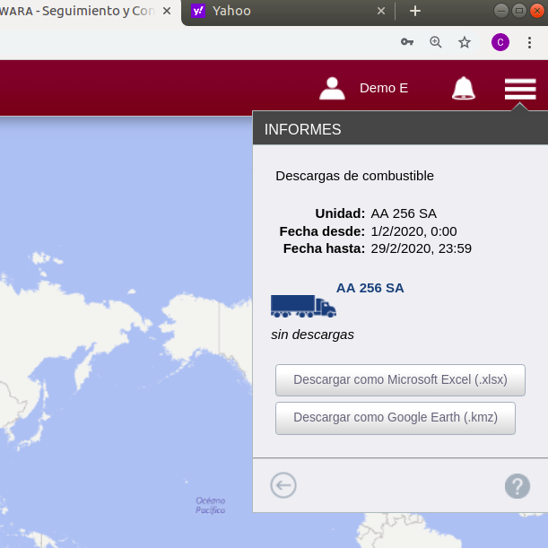Open Chrome's three-dot menu

coord(529,42)
